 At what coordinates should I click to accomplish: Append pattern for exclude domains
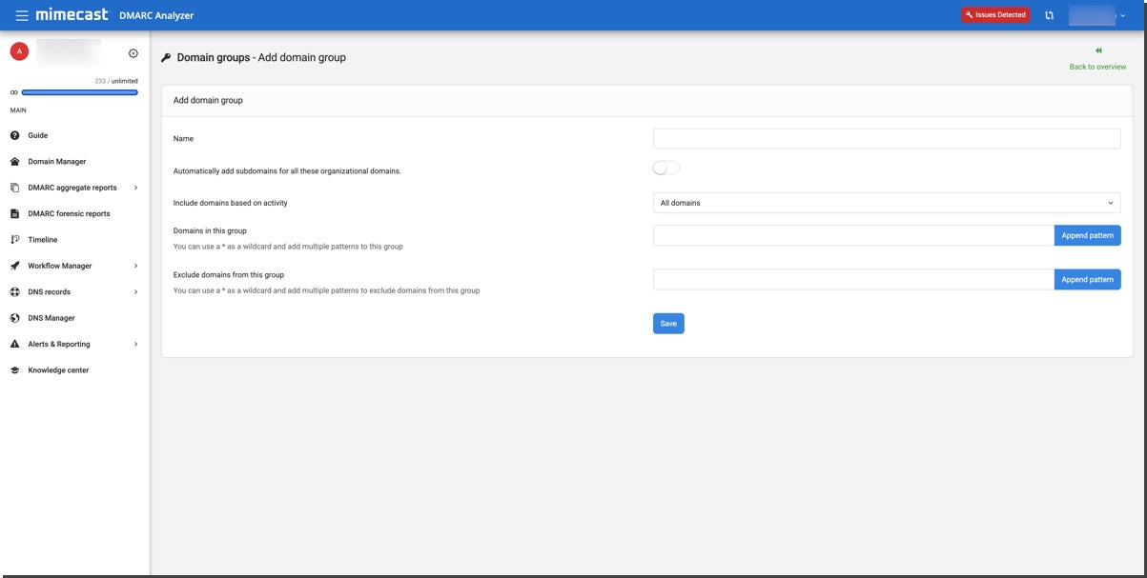tap(1087, 279)
